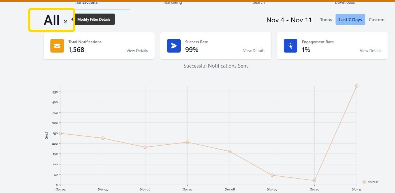Click the Nov 4 - Nov 11 date label
The image size is (395, 193).
point(289,20)
